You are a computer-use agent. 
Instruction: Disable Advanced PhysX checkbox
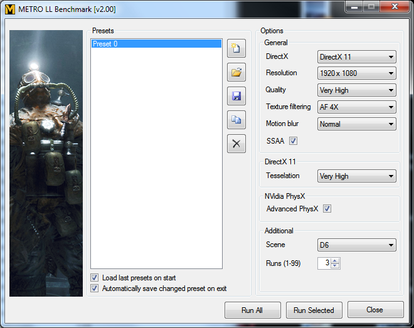point(327,209)
